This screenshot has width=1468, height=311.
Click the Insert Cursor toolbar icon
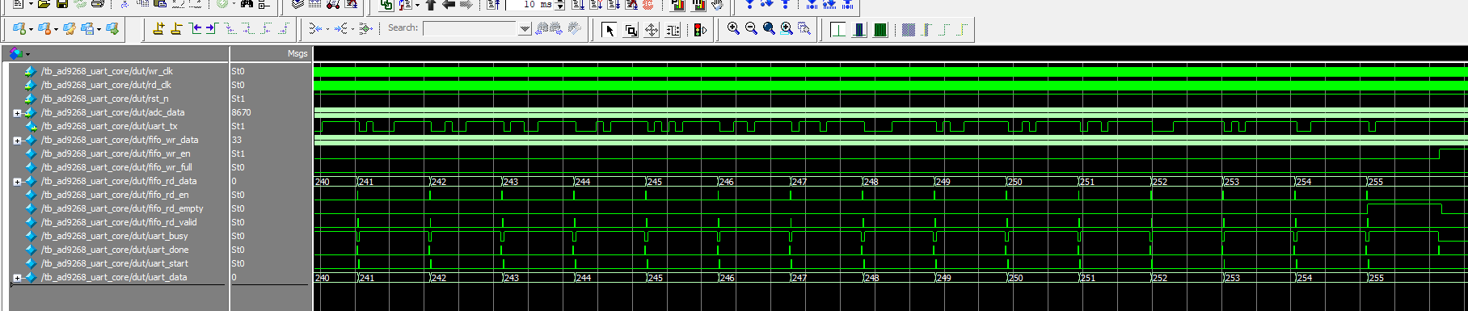click(x=158, y=29)
